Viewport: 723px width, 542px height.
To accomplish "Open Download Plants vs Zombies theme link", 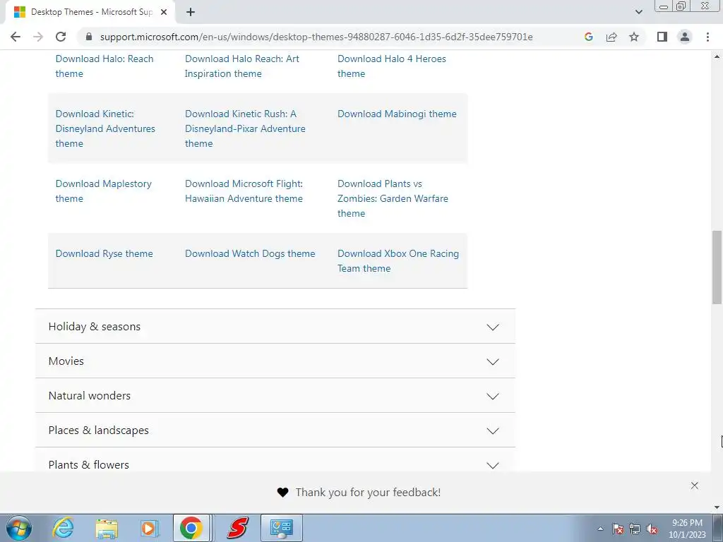I will pos(393,198).
